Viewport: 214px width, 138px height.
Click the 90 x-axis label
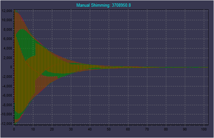185,129
